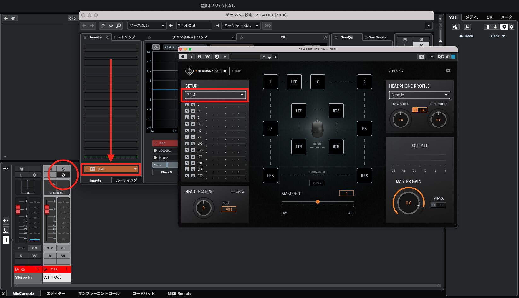Click the head tracking PORT 7001 field
The image size is (519, 298).
pyautogui.click(x=229, y=209)
